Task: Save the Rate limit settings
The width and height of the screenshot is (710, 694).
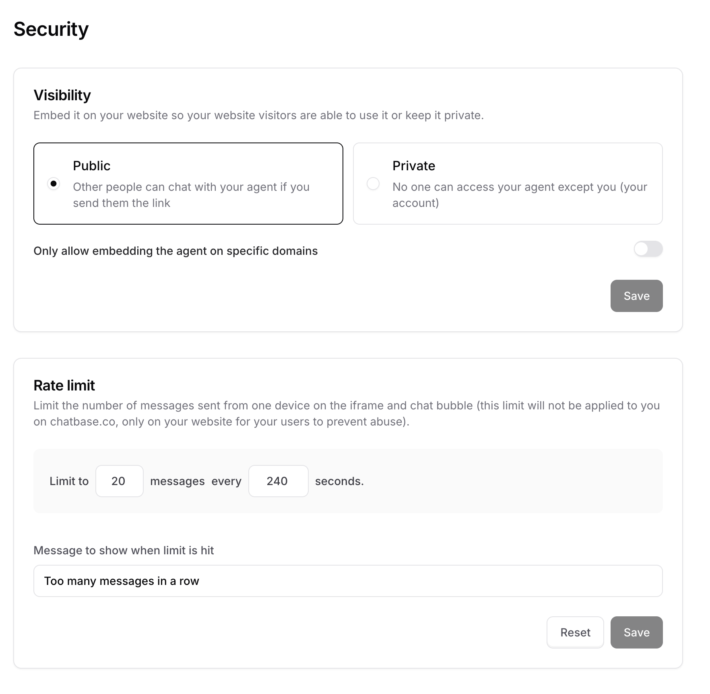Action: point(636,632)
